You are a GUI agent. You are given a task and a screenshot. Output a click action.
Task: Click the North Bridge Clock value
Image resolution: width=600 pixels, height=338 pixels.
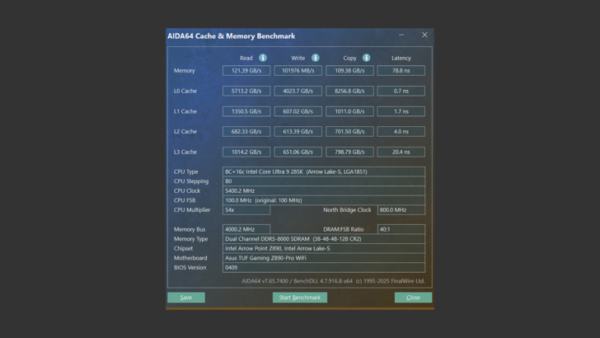point(401,210)
